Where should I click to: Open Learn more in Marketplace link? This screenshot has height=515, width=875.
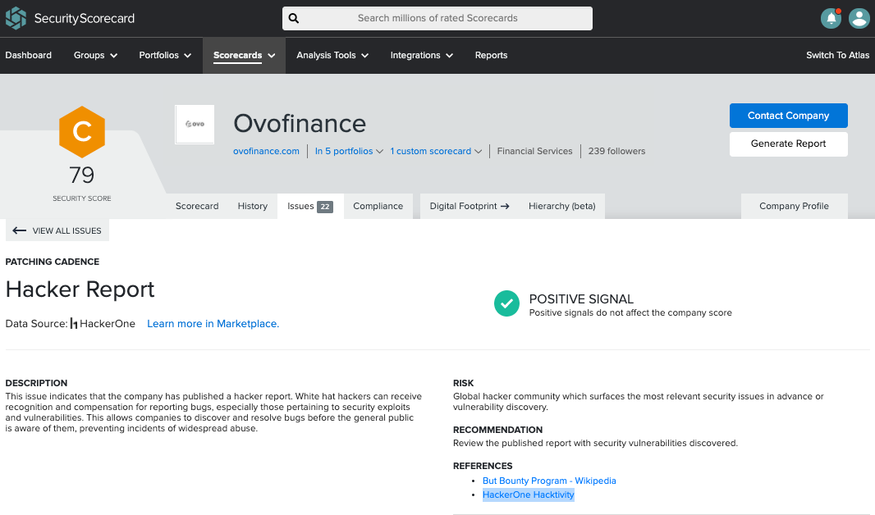[x=213, y=324]
